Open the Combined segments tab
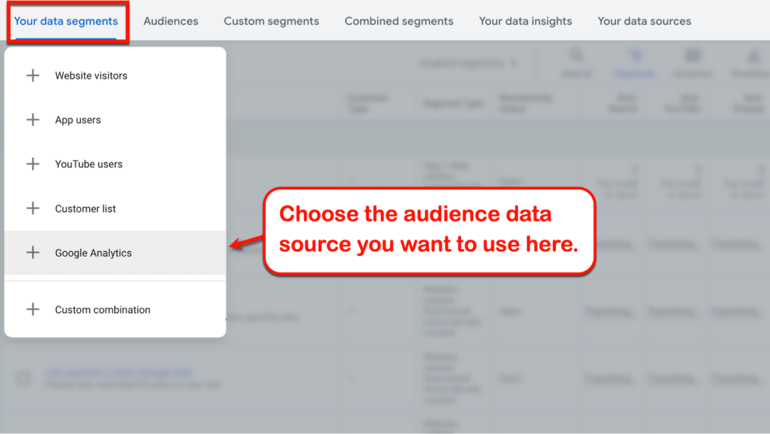The width and height of the screenshot is (770, 434). click(x=399, y=21)
